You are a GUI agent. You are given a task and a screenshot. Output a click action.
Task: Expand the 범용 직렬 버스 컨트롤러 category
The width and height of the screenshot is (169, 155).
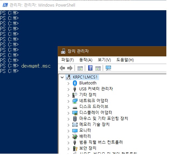click(x=69, y=143)
